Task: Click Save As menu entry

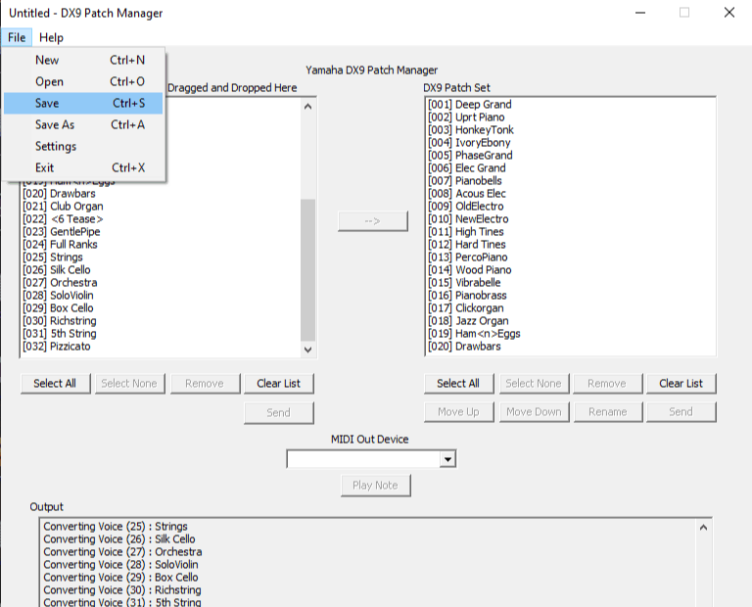Action: click(x=55, y=124)
